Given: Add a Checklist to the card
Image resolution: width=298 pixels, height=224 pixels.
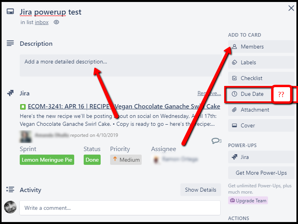Looking at the screenshot, I should click(261, 78).
